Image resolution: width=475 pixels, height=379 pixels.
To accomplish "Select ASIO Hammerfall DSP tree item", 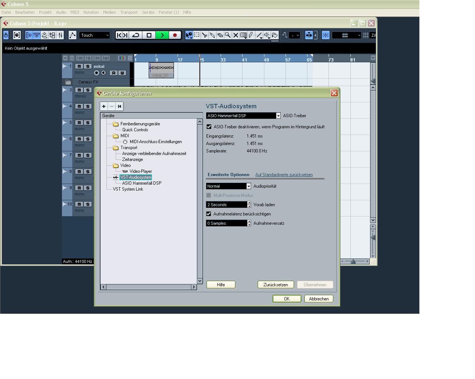I will 142,183.
